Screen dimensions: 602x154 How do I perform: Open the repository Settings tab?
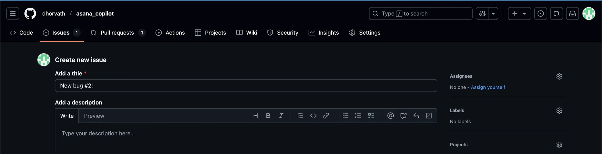365,33
